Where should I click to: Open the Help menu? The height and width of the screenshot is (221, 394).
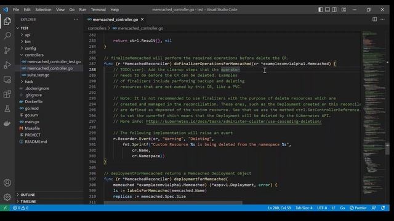pos(115,10)
